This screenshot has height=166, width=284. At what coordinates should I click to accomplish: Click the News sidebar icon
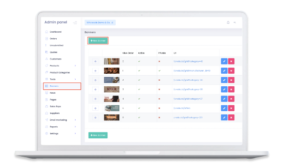click(47, 93)
